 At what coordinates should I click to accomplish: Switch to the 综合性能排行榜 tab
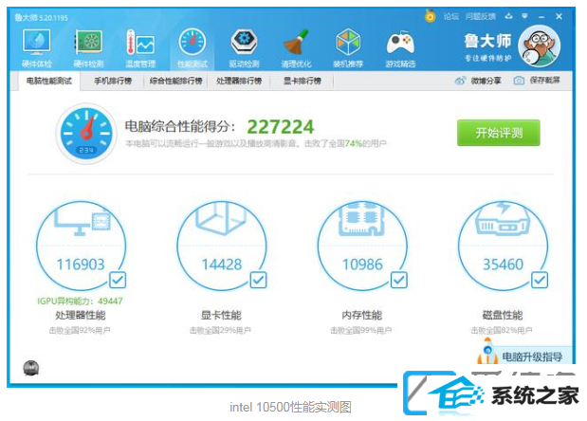pos(176,81)
